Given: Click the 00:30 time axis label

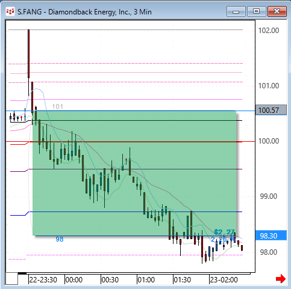Looking at the screenshot, I should click(x=110, y=280).
